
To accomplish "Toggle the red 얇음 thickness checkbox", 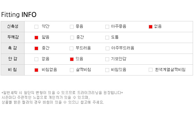I will (36, 38).
